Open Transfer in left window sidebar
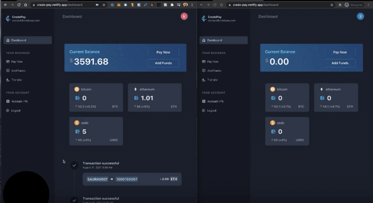Viewport: 373px width, 203px height. 14,80
